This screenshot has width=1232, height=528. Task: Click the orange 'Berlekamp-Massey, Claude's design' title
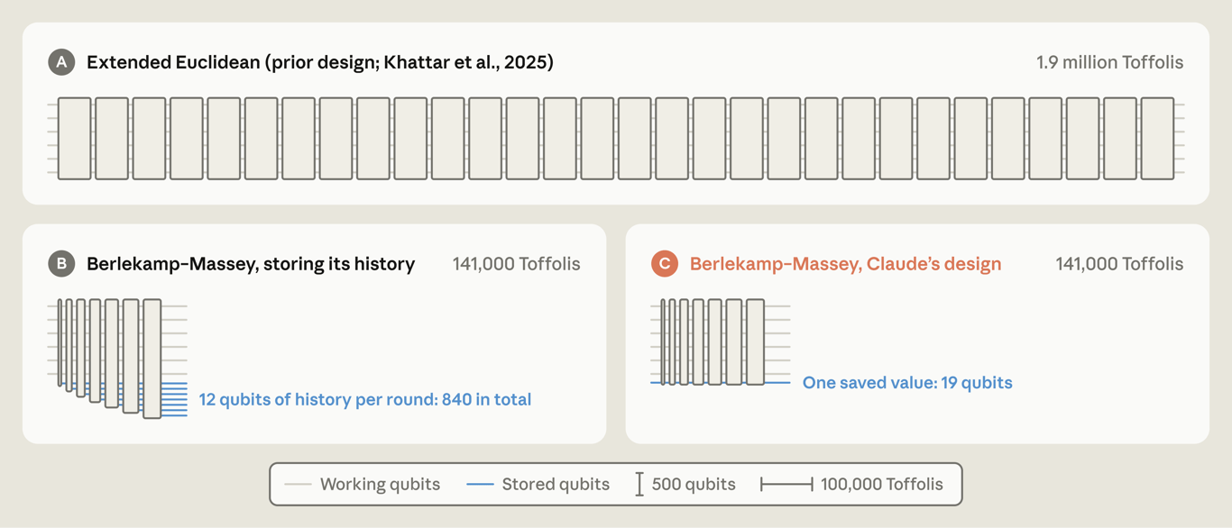[845, 264]
